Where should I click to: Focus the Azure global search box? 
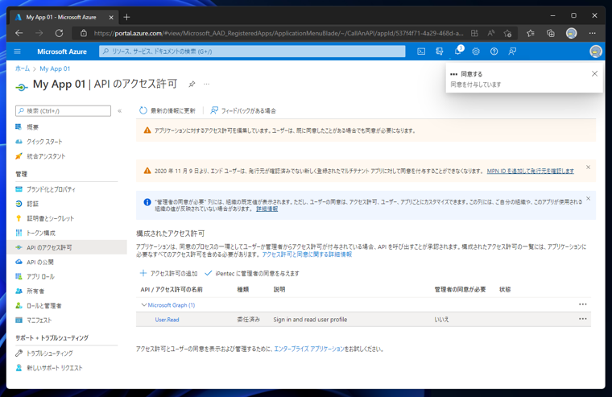coord(252,52)
